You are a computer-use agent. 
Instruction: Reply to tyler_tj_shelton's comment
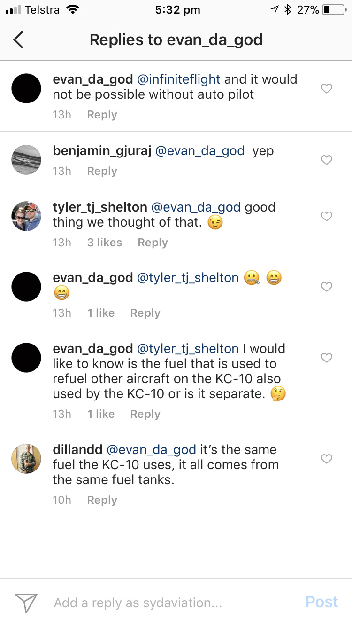click(x=153, y=243)
